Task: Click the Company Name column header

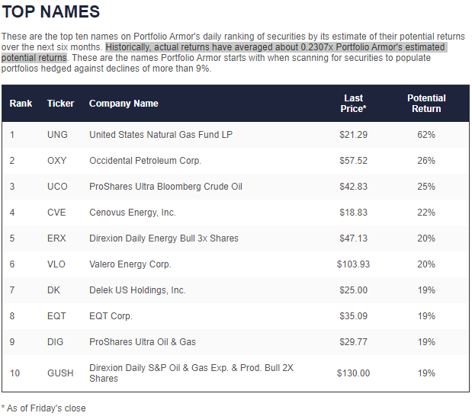Action: 124,104
